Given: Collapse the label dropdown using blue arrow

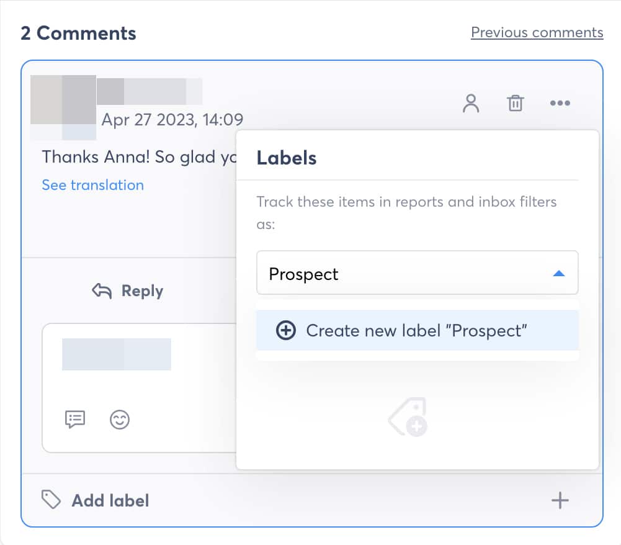Looking at the screenshot, I should pyautogui.click(x=558, y=273).
